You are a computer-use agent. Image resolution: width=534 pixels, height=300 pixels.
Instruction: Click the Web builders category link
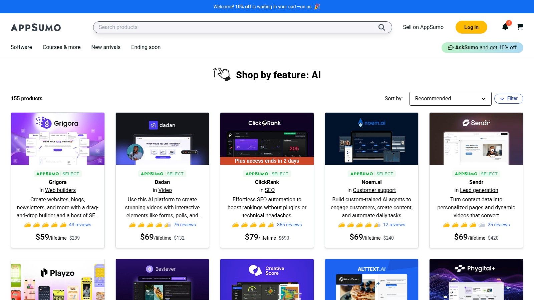(60, 190)
